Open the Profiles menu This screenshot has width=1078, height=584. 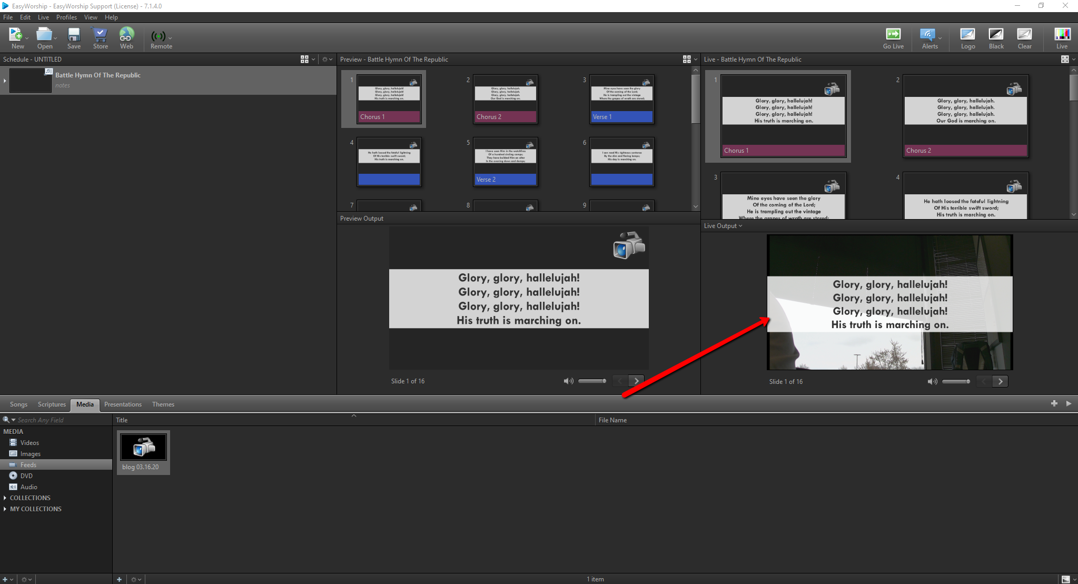pos(66,17)
